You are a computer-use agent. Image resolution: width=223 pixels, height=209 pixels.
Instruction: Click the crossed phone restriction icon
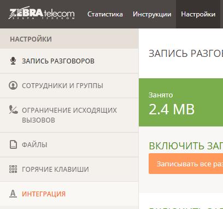tap(13, 109)
